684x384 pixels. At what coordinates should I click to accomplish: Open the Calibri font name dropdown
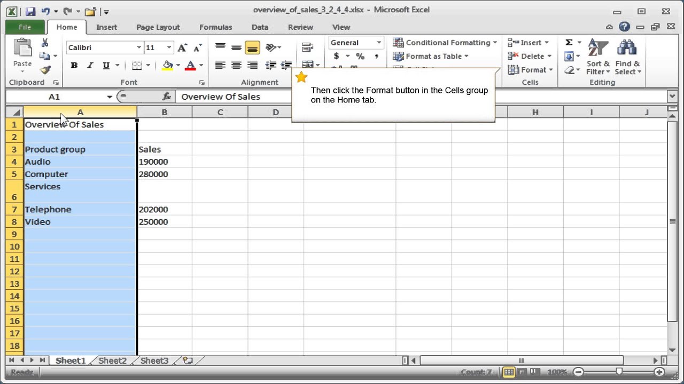[x=139, y=47]
